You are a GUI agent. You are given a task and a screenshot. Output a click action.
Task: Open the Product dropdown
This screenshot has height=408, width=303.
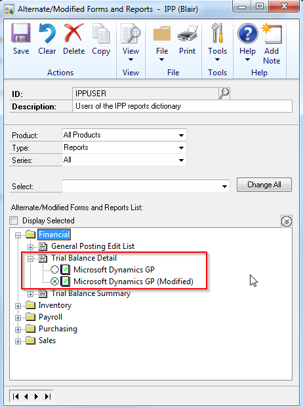pos(181,135)
